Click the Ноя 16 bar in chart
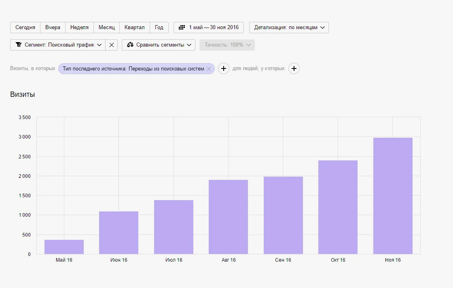 point(393,196)
